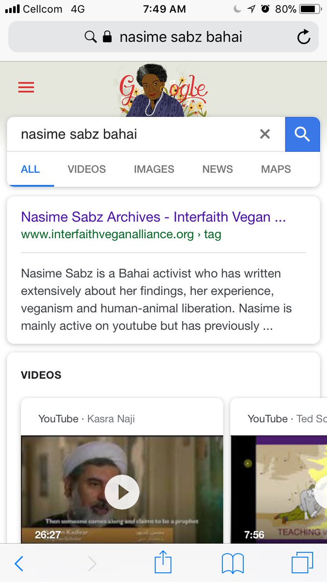This screenshot has width=327, height=582.
Task: Open the Ted YouTube video thumbnail
Action: 279,489
